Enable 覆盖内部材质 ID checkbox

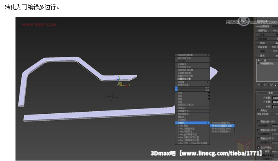point(258,121)
